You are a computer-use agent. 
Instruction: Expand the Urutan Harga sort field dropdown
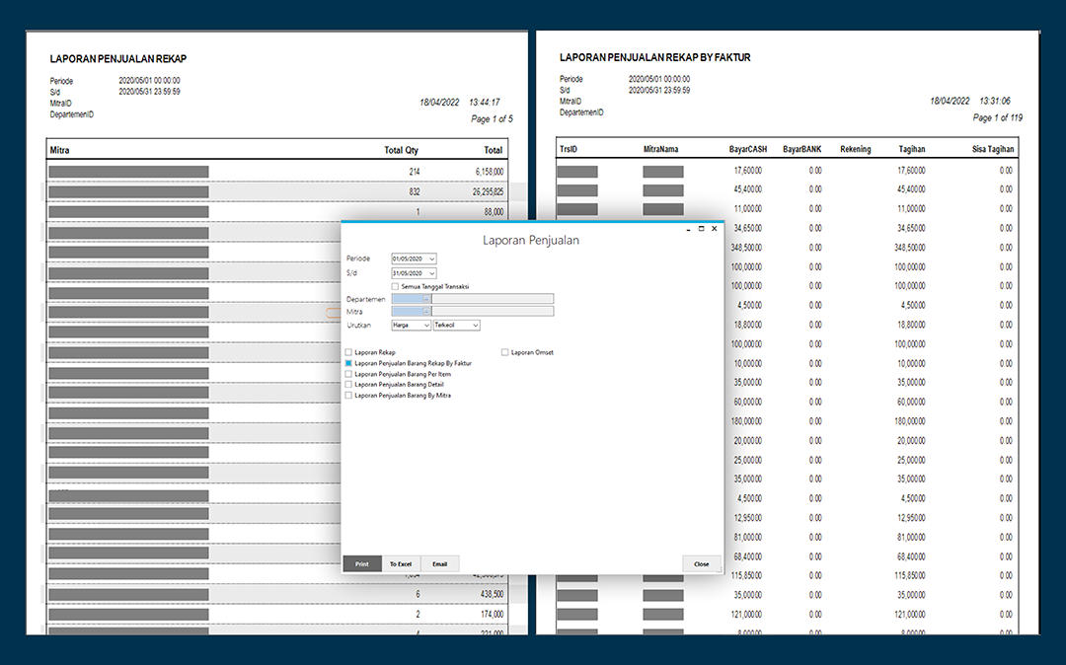[426, 326]
